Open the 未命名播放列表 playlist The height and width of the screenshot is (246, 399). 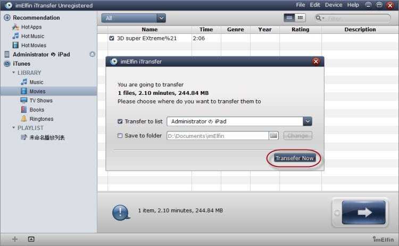[47, 137]
